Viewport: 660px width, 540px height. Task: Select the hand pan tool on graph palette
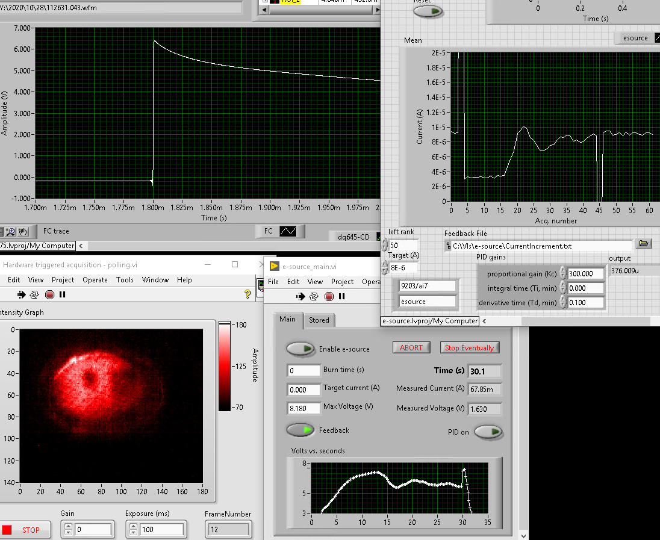(x=23, y=231)
